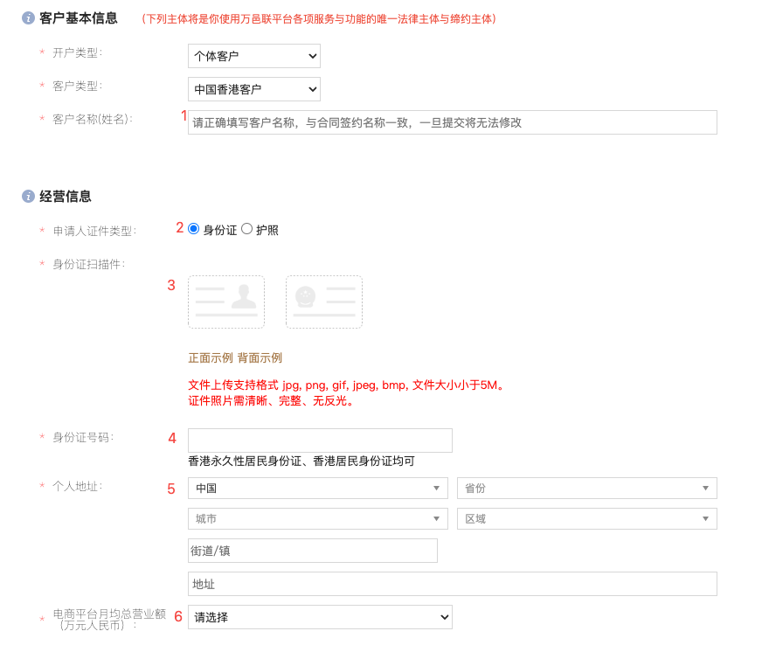Open the 客户类型 dropdown showing 中国香港客户

(254, 89)
